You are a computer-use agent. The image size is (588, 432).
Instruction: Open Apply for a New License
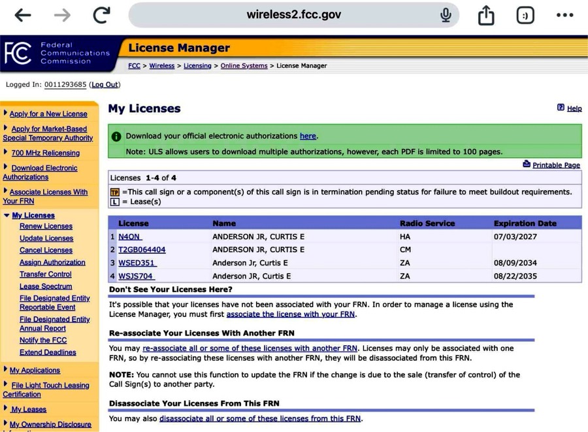coord(48,114)
